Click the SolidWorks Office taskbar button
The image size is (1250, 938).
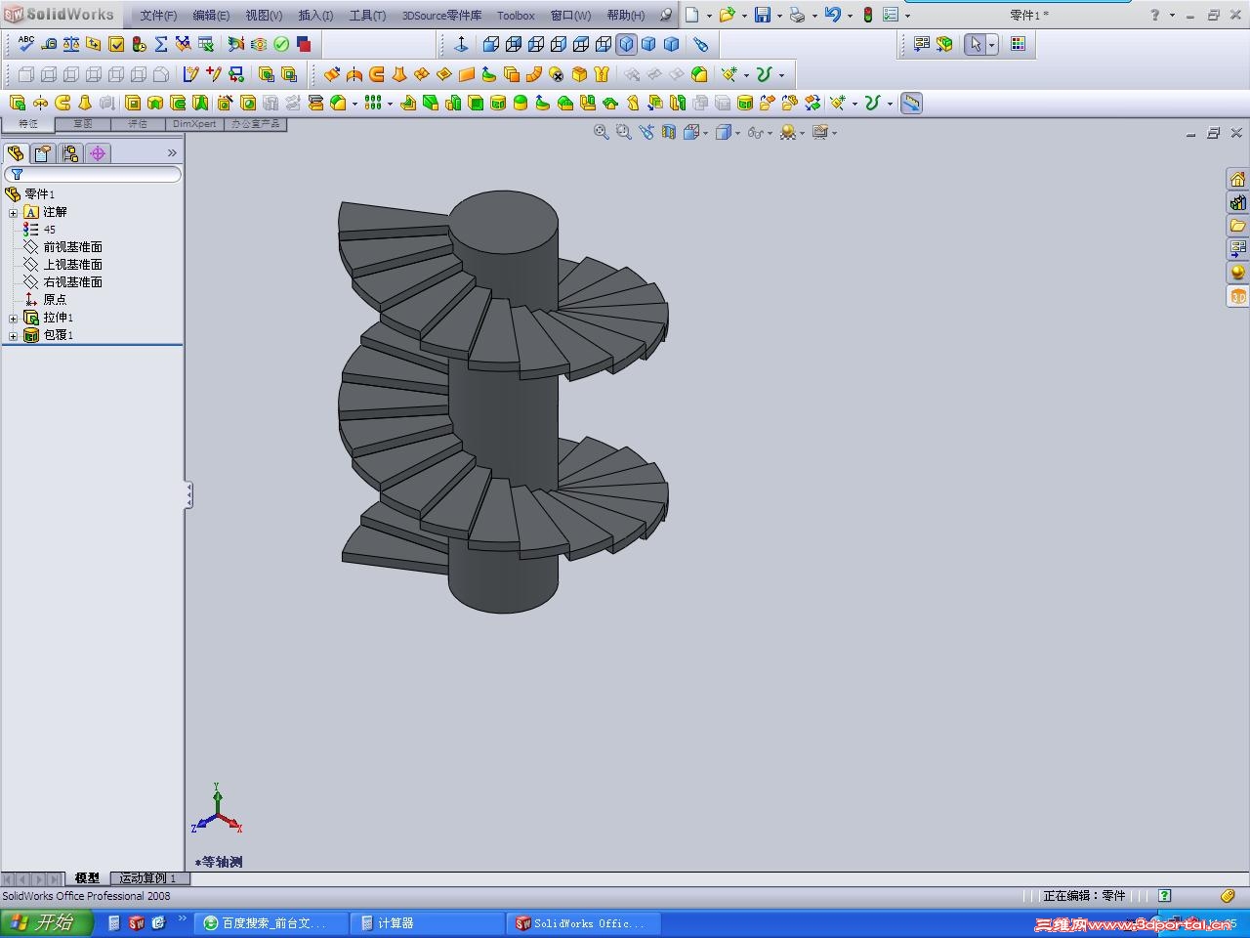tap(584, 922)
